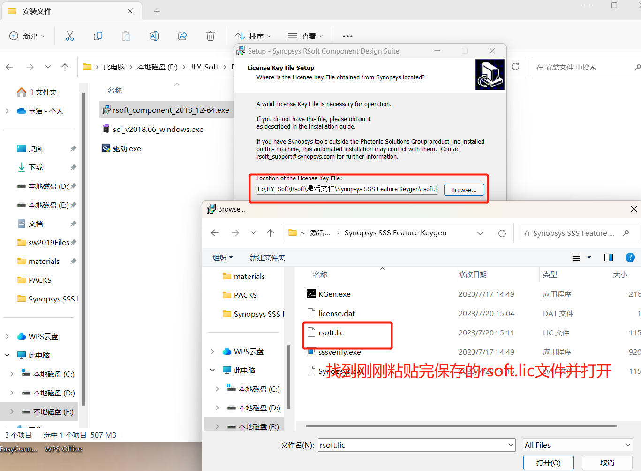
Task: Click the 此电脑 breadcrumb in Explorer address bar
Action: coord(114,67)
